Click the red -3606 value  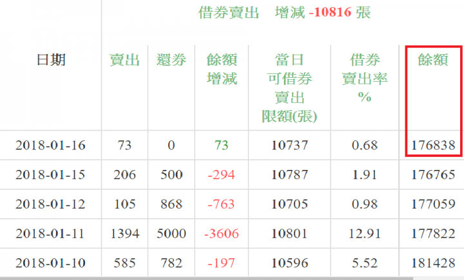(x=221, y=234)
